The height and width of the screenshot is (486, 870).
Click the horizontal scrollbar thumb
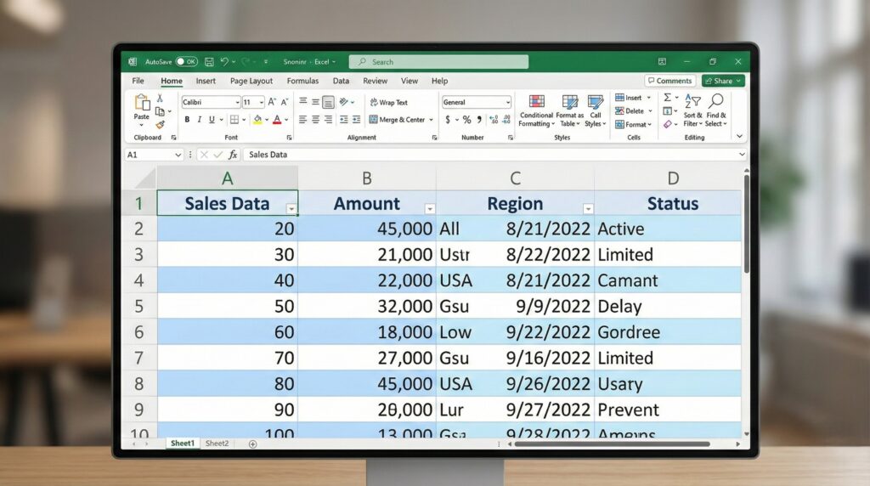coord(612,444)
